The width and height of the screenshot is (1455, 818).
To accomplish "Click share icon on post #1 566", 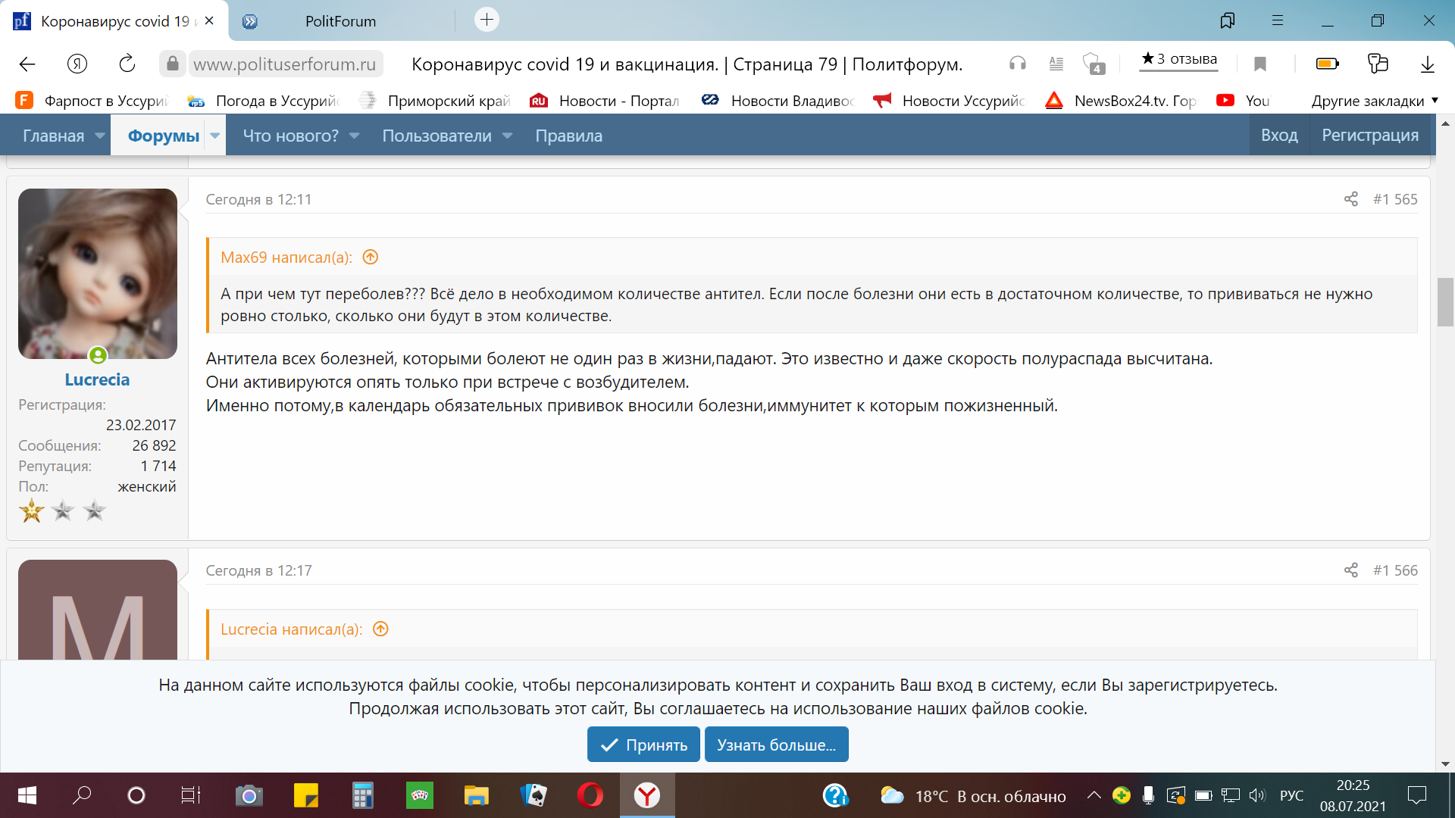I will (x=1350, y=570).
